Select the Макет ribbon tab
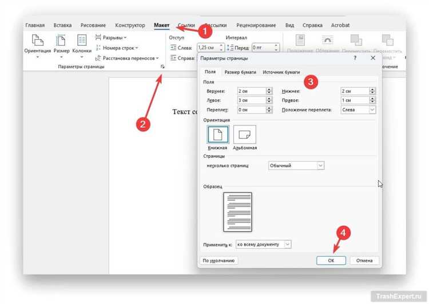Viewport: 429px width, 304px height. point(161,25)
